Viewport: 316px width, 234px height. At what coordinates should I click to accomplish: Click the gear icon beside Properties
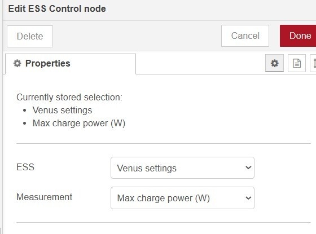[17, 63]
